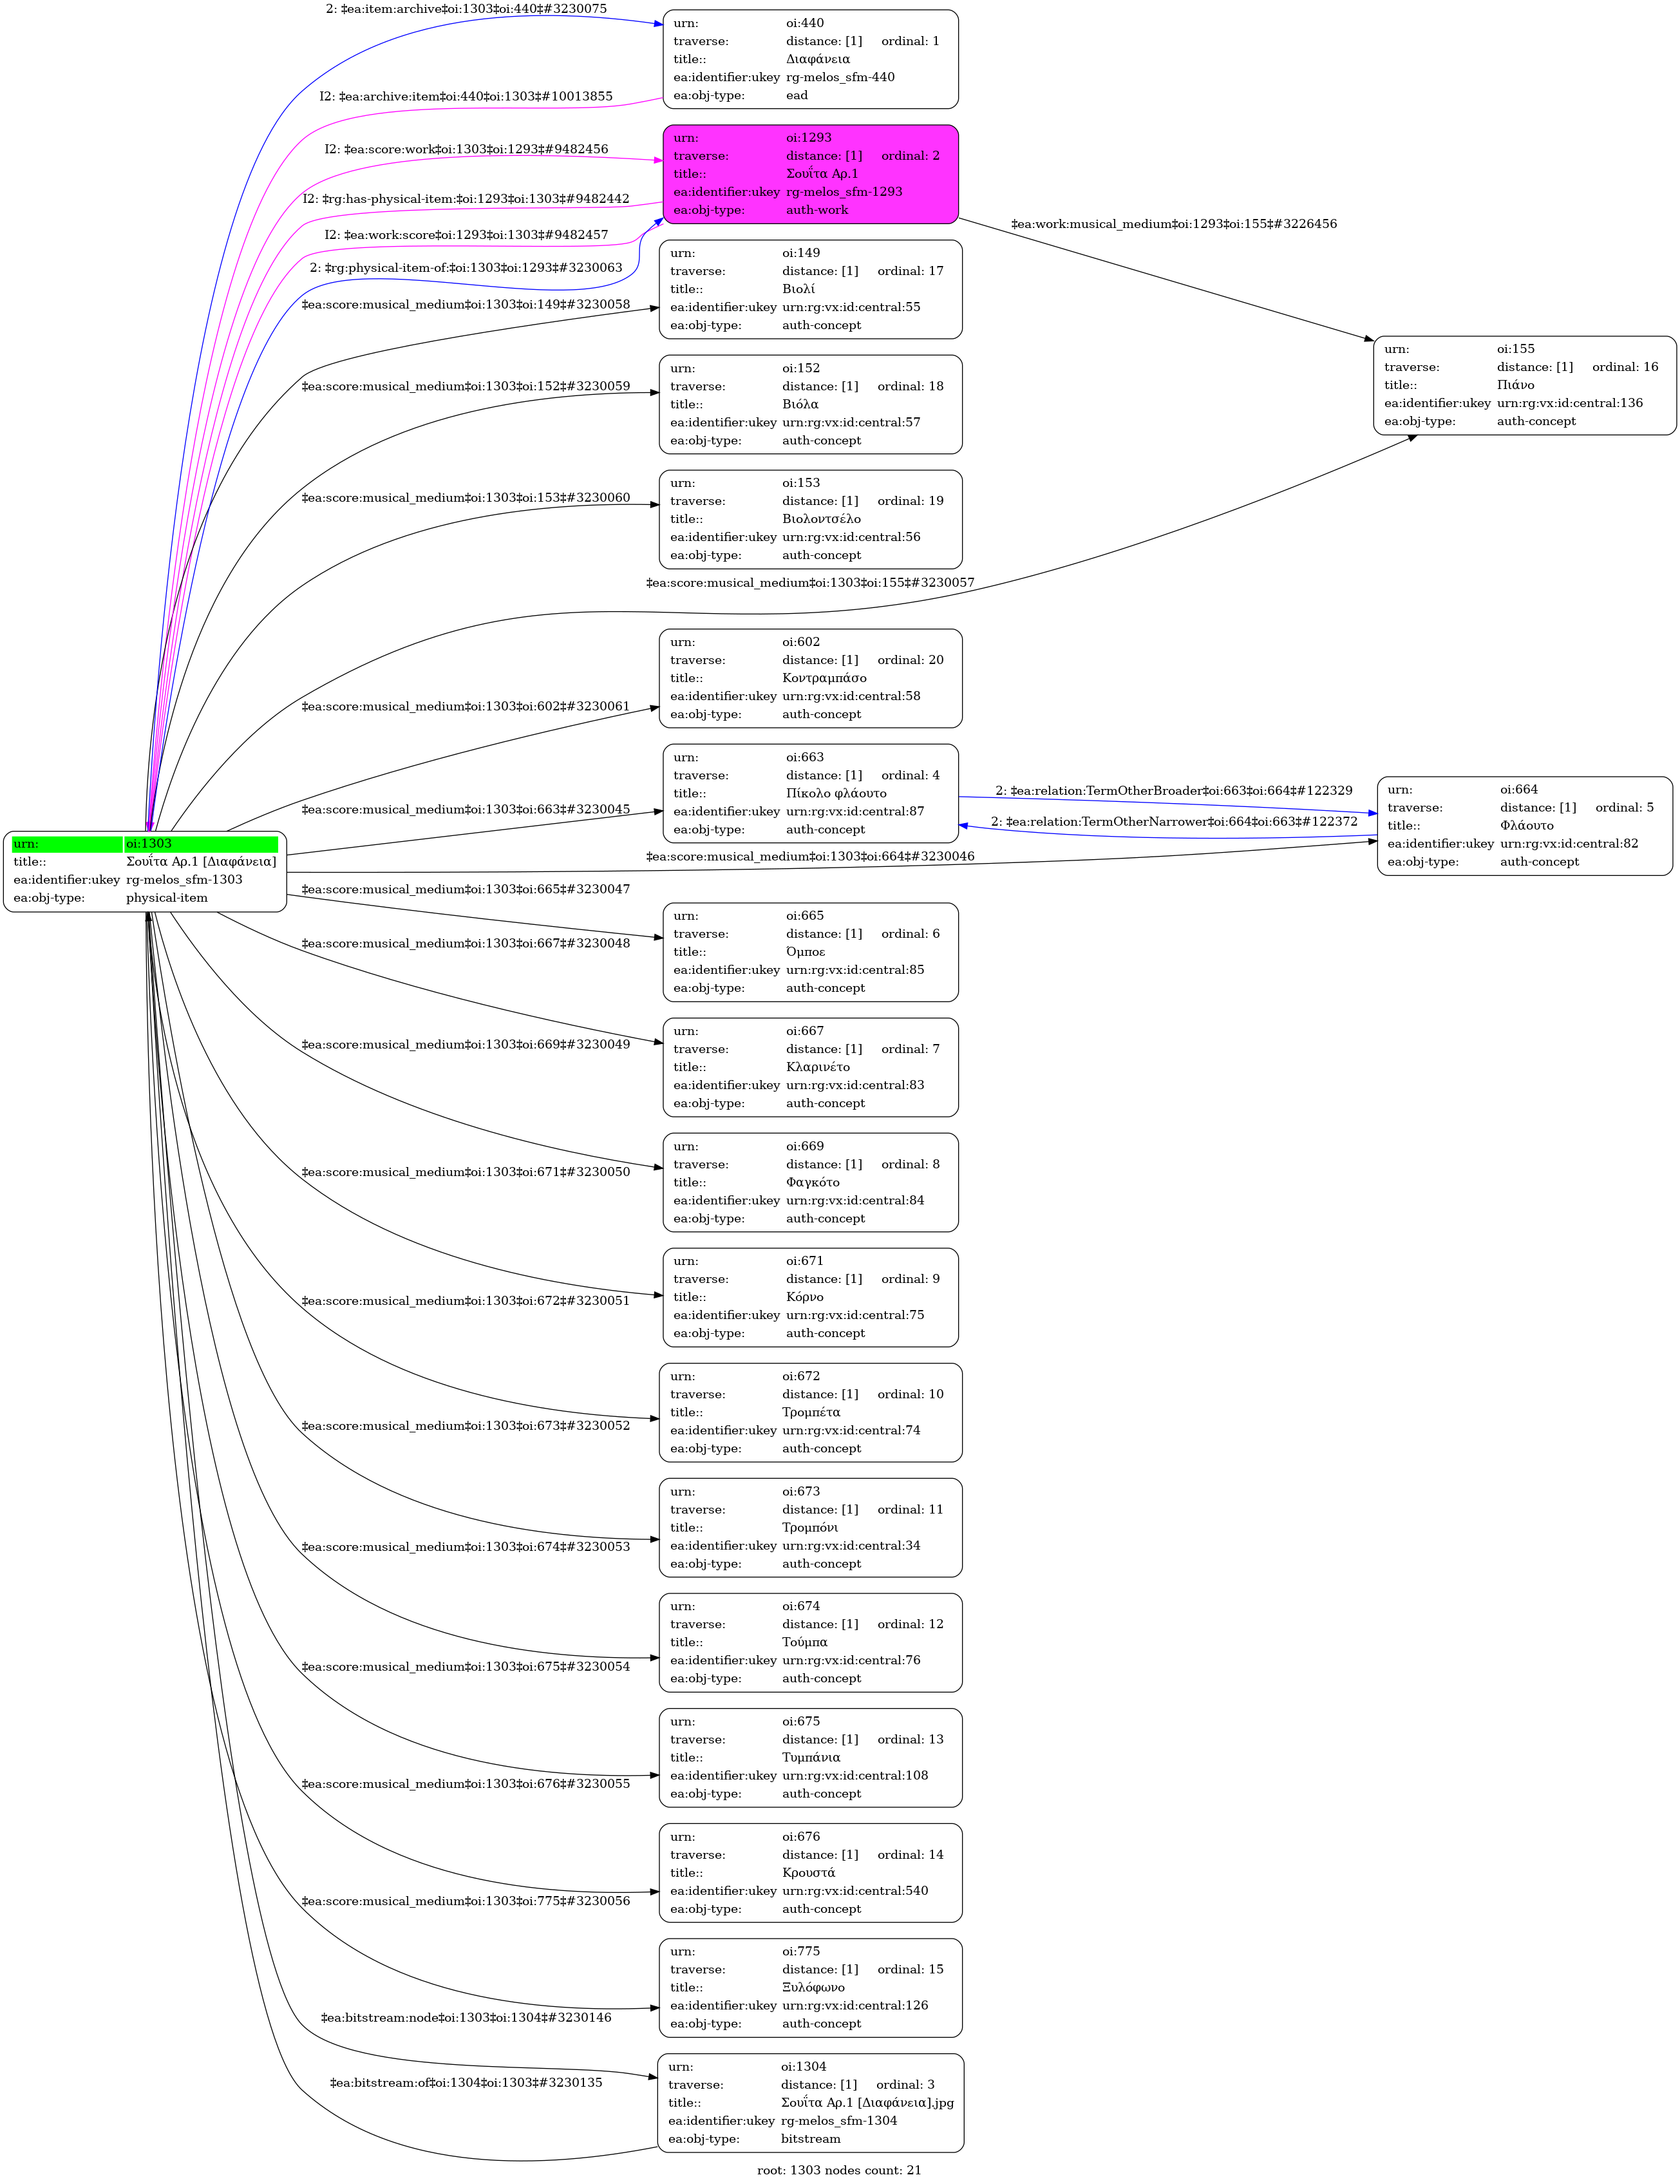The width and height of the screenshot is (1680, 2184).
Task: Click the TermOtherBroader edge label
Action: pos(1173,791)
